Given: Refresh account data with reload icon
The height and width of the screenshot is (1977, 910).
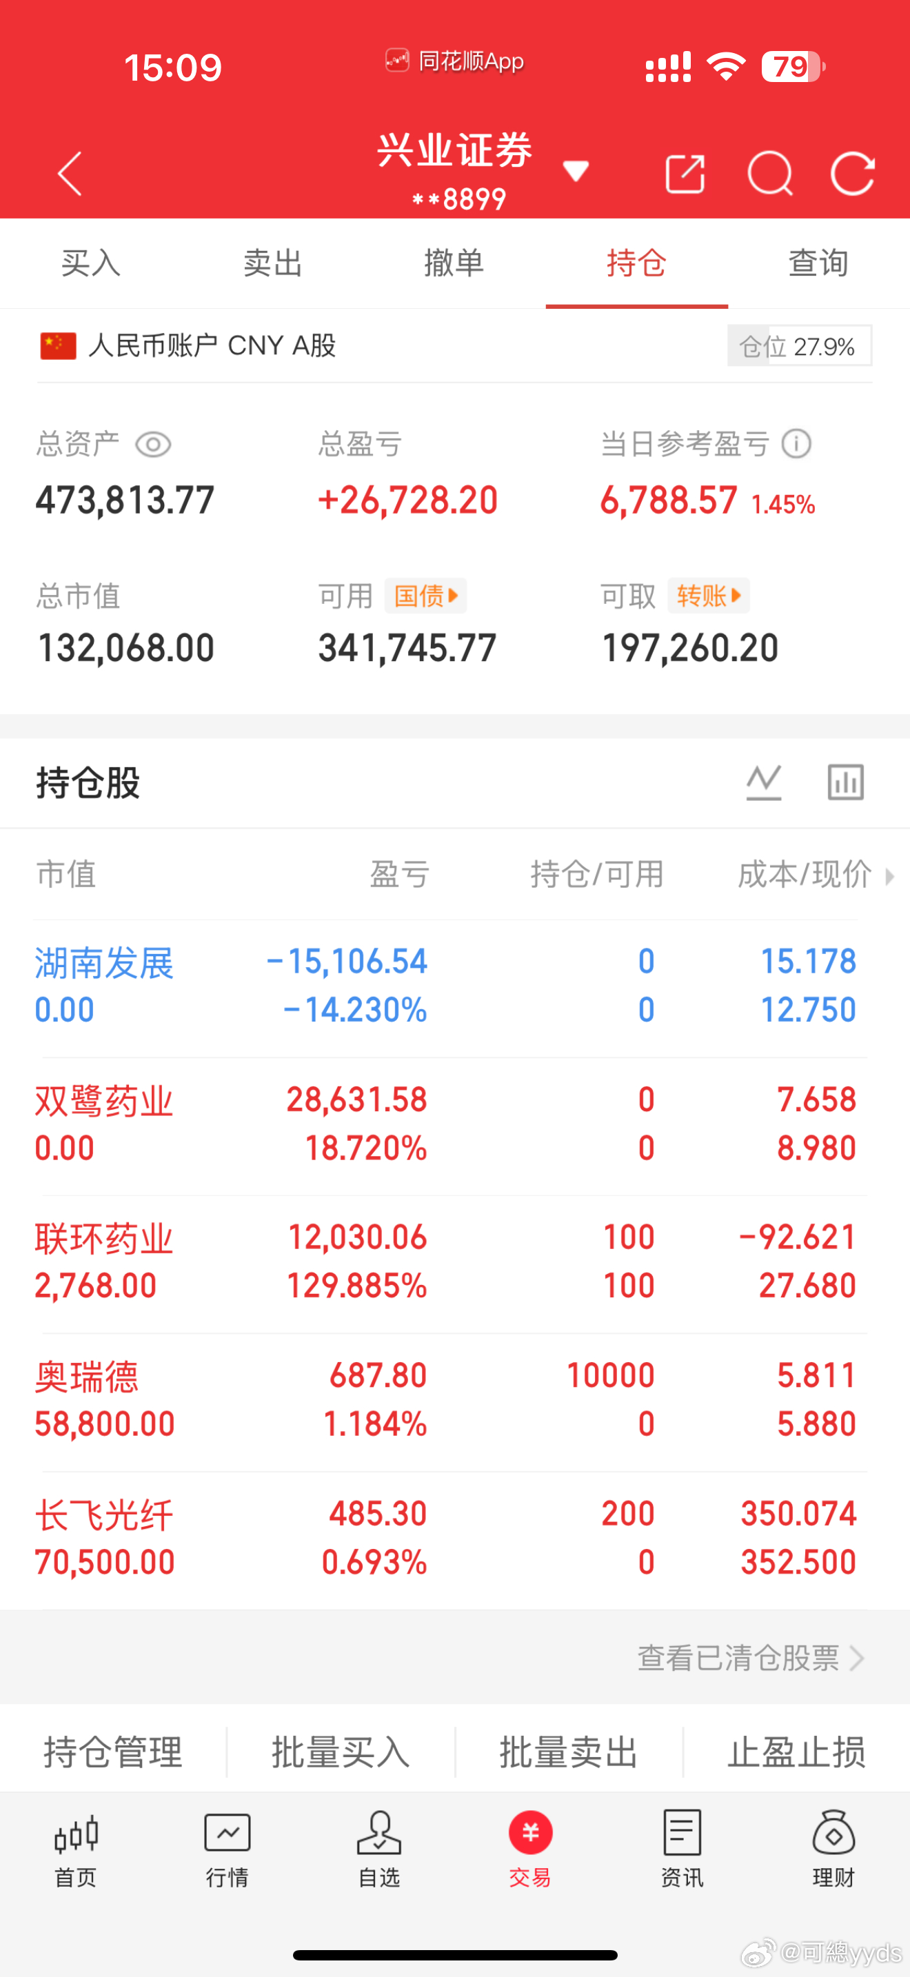Looking at the screenshot, I should (853, 174).
